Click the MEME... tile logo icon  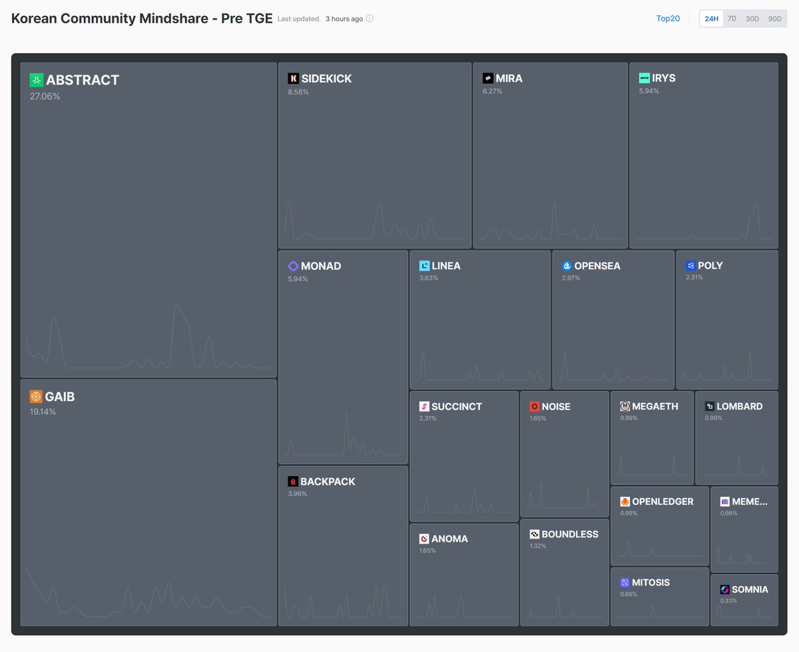click(x=724, y=501)
